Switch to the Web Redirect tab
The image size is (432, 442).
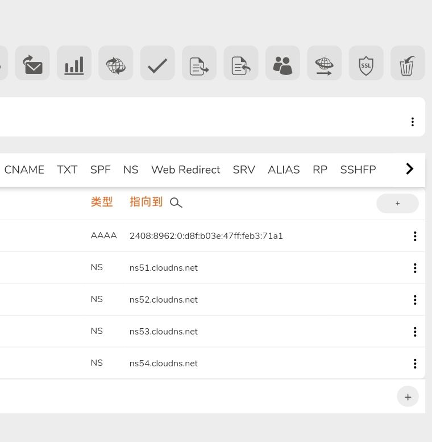point(185,170)
